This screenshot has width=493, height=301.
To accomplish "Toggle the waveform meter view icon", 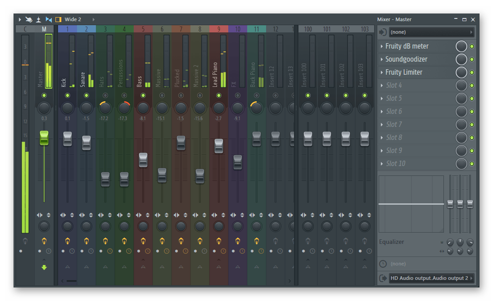I will click(x=39, y=19).
